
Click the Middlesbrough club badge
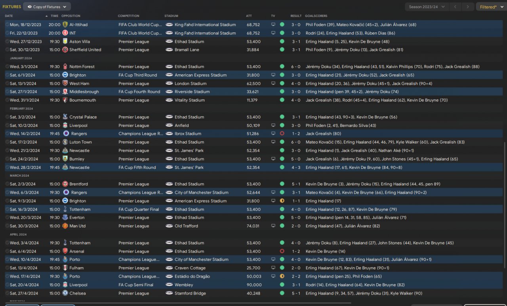coord(65,92)
